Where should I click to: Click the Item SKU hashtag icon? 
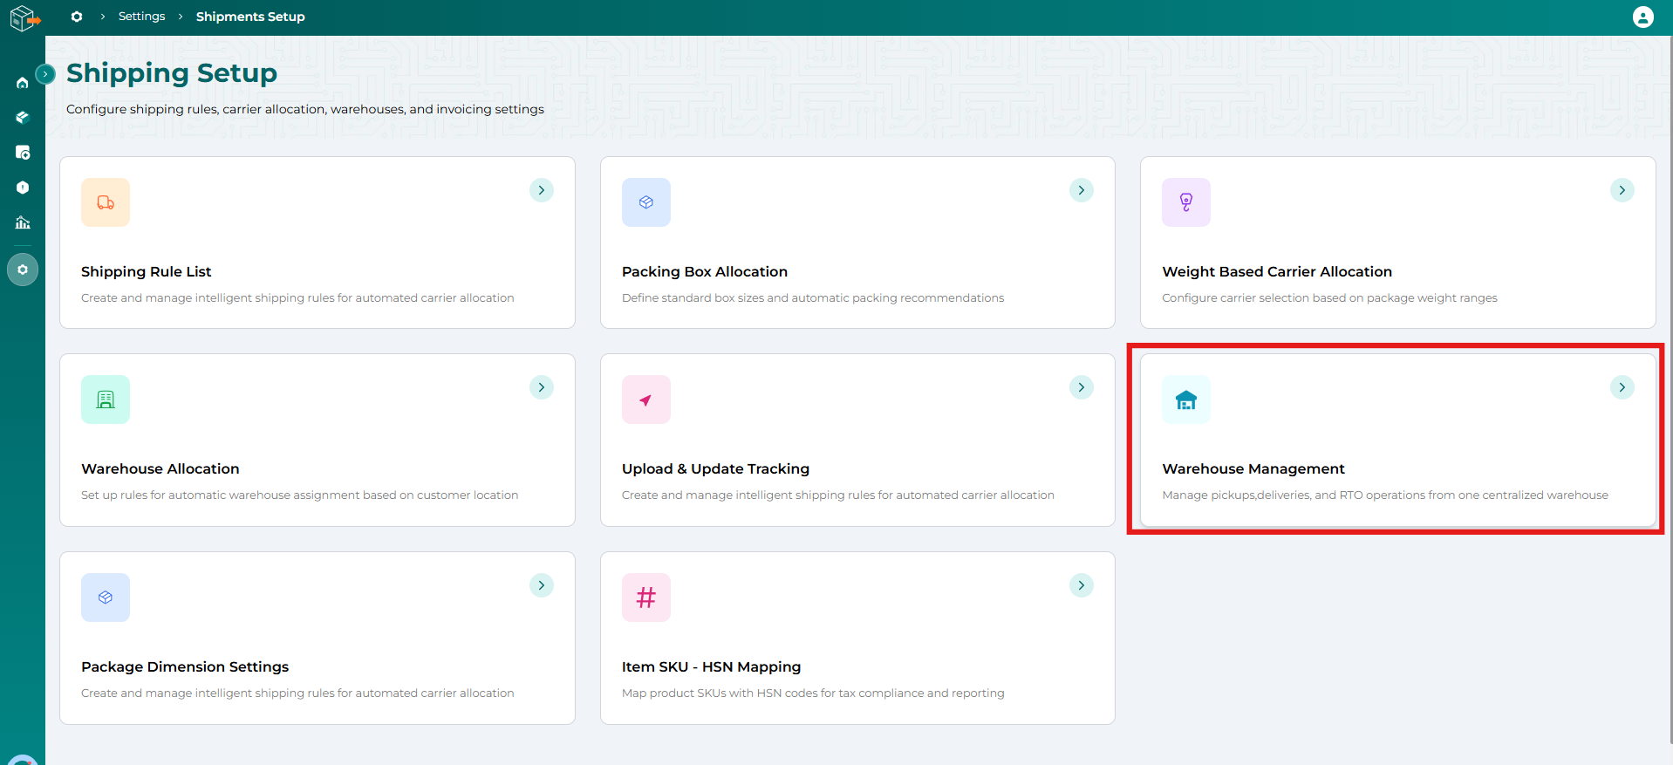(645, 598)
